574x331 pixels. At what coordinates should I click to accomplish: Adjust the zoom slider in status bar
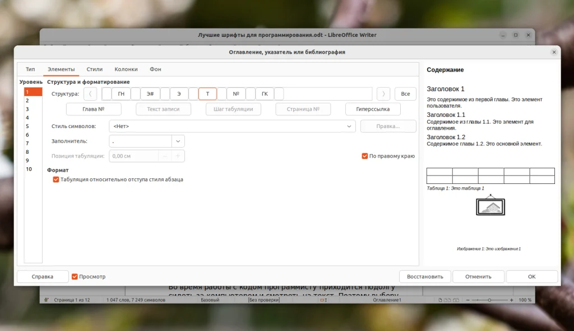click(489, 299)
